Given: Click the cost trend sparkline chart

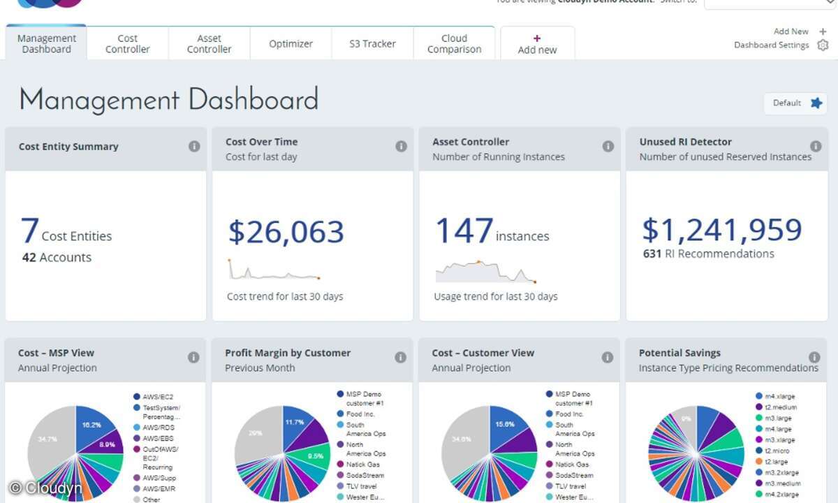Looking at the screenshot, I should (274, 270).
